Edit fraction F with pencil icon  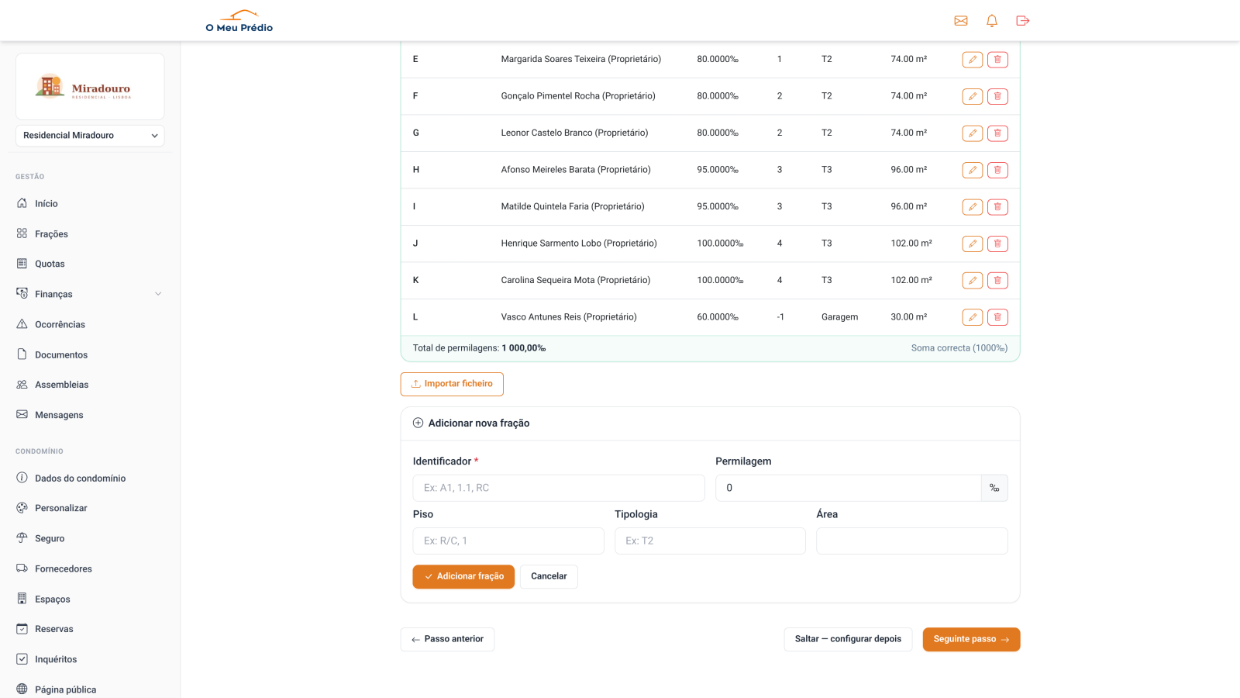973,96
